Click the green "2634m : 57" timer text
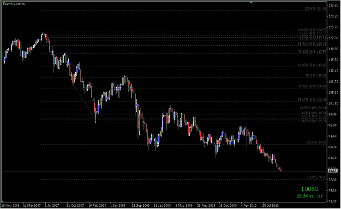341x209 pixels. (x=310, y=196)
